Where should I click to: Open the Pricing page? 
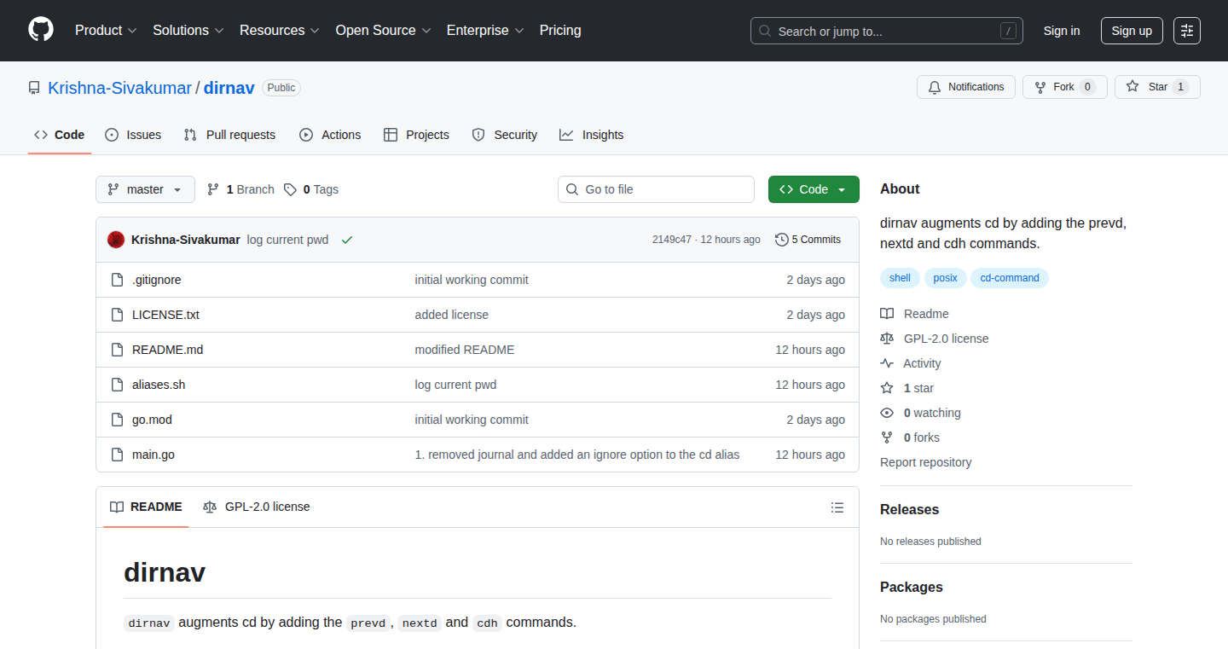pos(560,31)
